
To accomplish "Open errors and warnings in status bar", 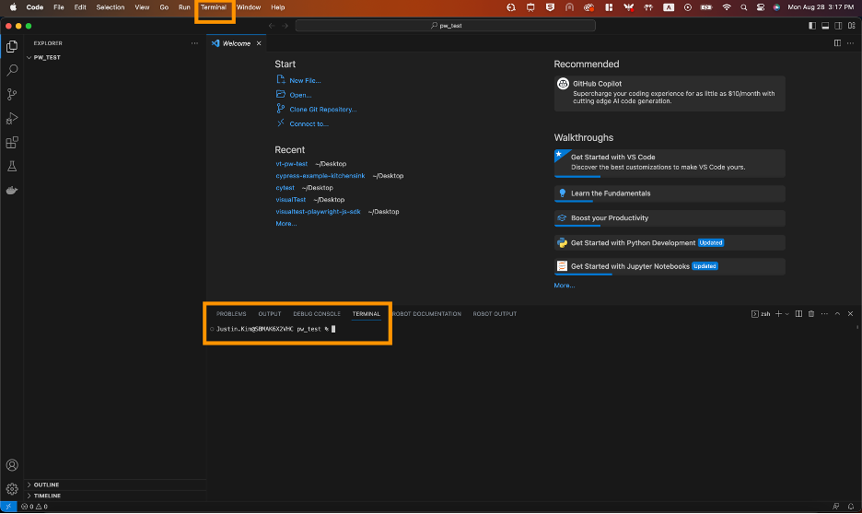I will [x=34, y=507].
